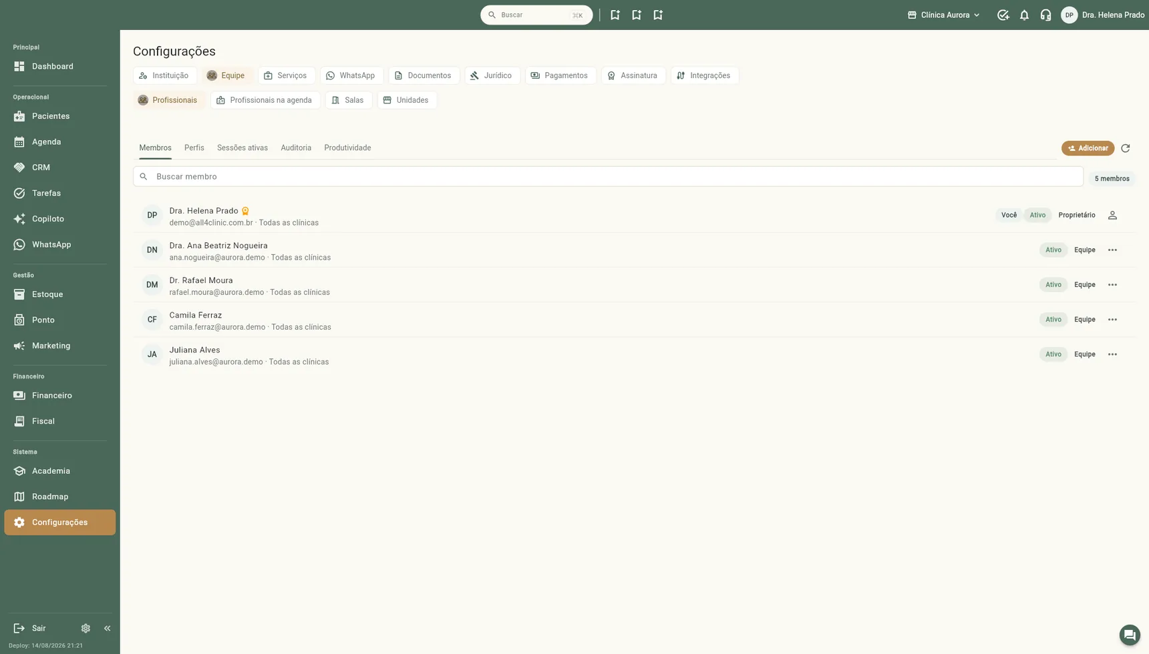Select the Membros tab
This screenshot has height=654, width=1149.
tap(155, 148)
